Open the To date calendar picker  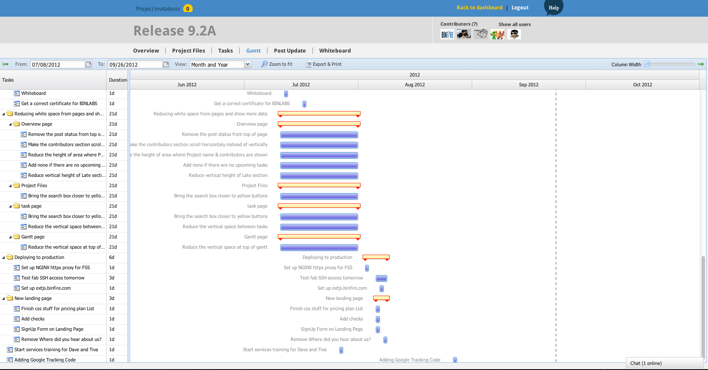point(166,65)
